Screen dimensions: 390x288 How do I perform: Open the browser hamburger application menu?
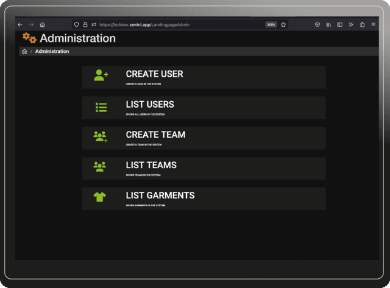(x=373, y=25)
